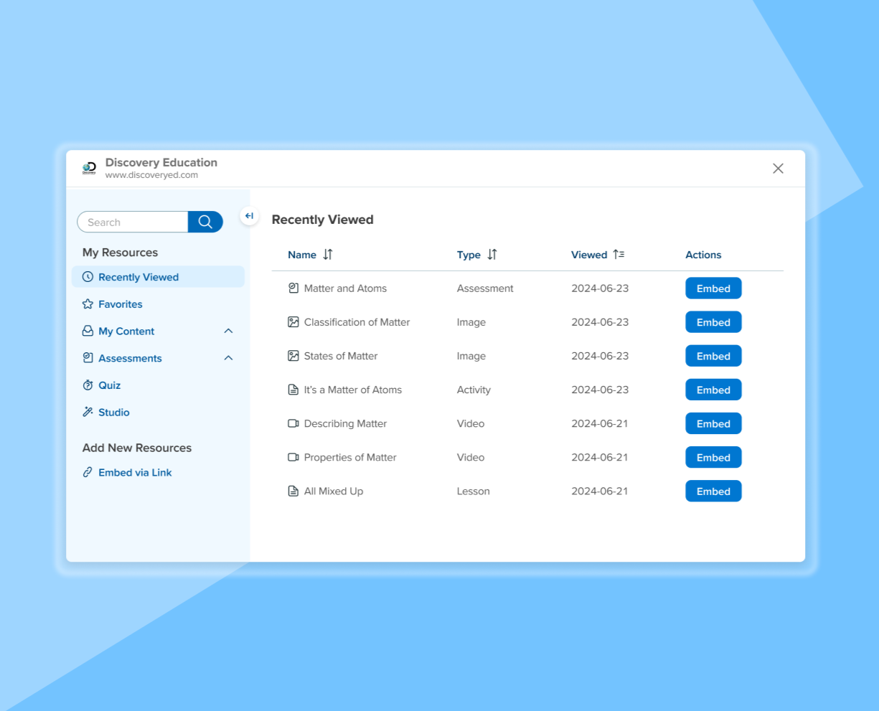Click the Type column header
The height and width of the screenshot is (711, 879).
click(x=469, y=255)
